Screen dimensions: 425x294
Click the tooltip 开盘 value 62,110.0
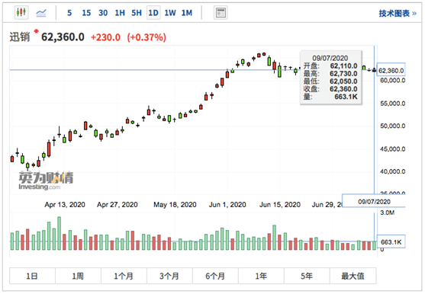click(x=343, y=66)
